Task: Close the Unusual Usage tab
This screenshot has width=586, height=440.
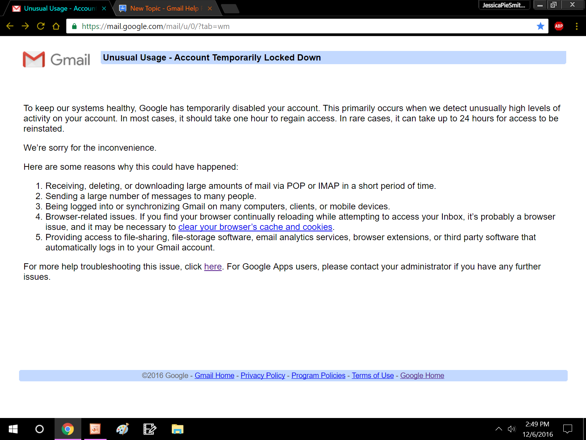Action: [x=104, y=8]
